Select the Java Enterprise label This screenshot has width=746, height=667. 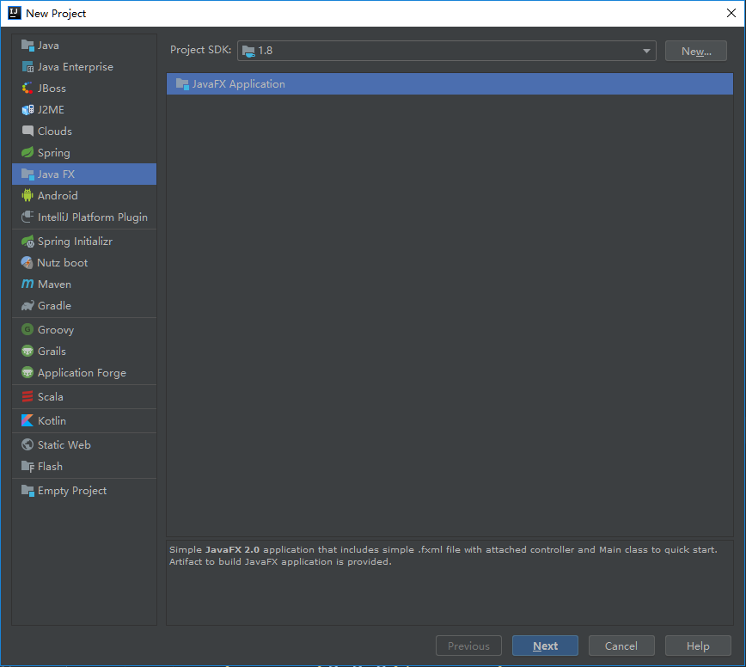(75, 66)
